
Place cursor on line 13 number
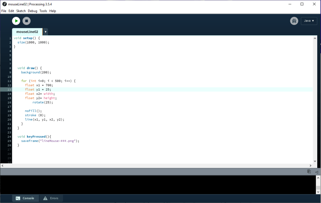coord(10,90)
